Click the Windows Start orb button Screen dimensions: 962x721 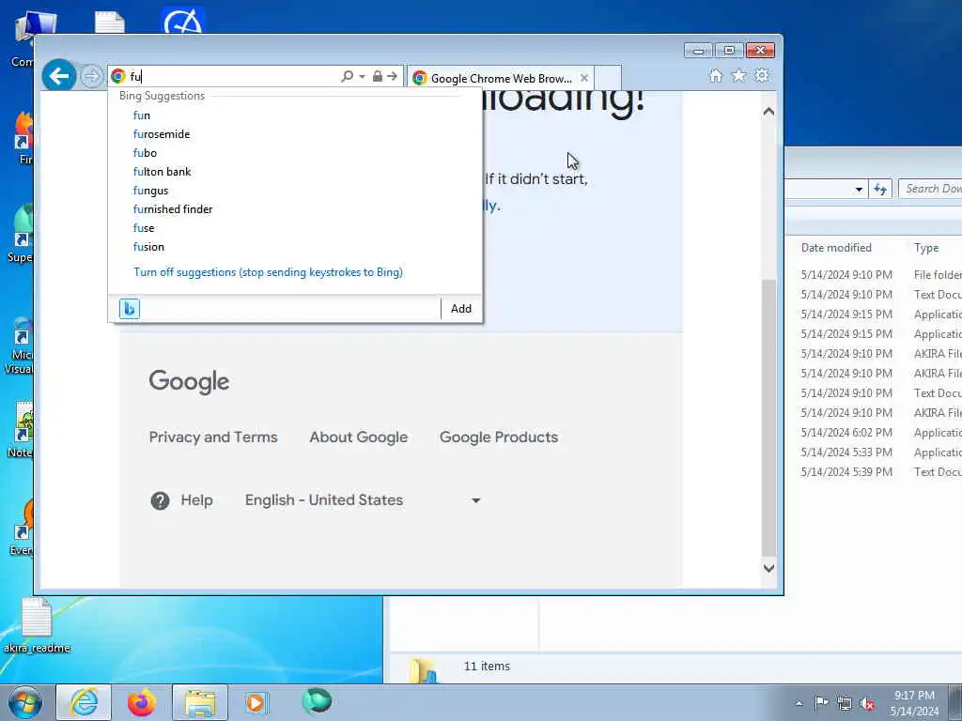tap(25, 702)
